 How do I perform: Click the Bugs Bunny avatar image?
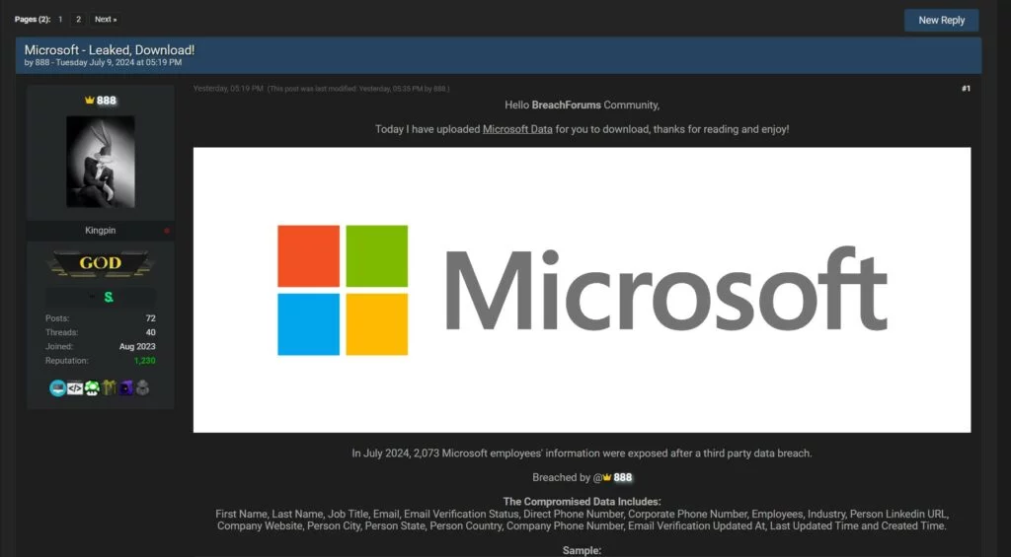(100, 162)
